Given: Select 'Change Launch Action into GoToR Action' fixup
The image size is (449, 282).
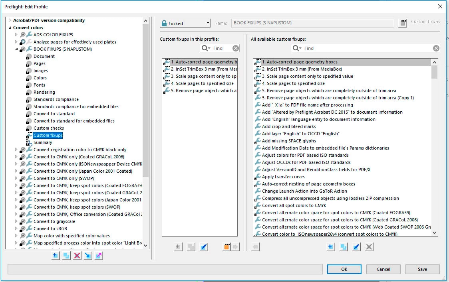Looking at the screenshot, I should (304, 191).
